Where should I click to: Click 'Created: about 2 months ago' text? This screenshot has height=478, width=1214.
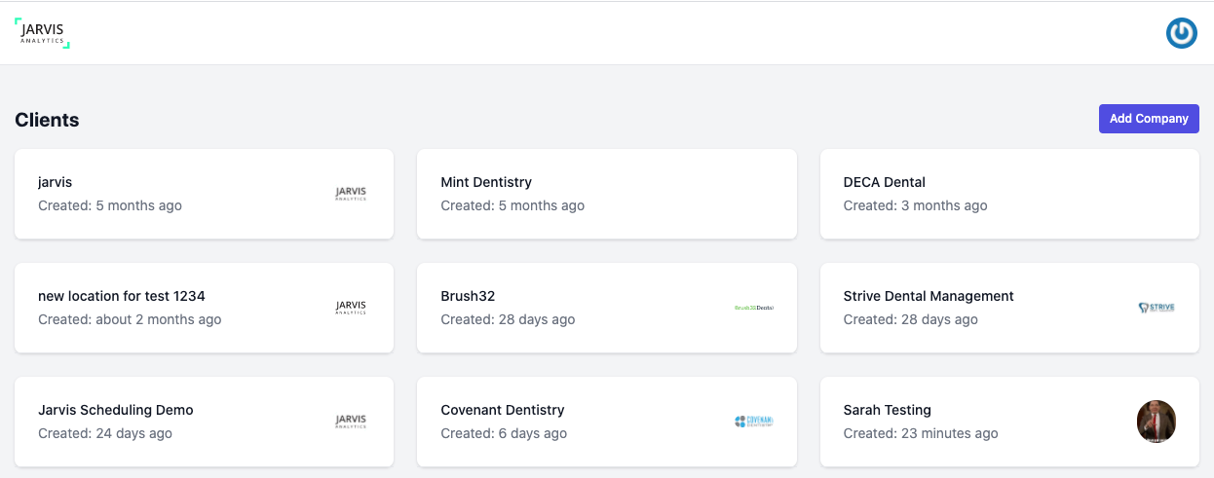(130, 319)
